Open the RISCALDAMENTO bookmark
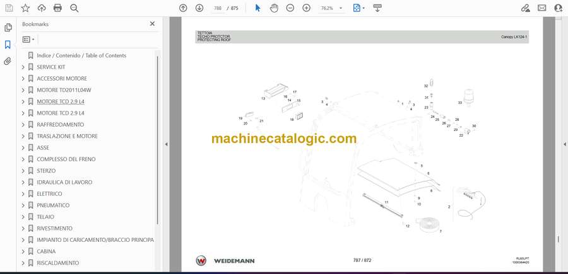 click(x=58, y=263)
